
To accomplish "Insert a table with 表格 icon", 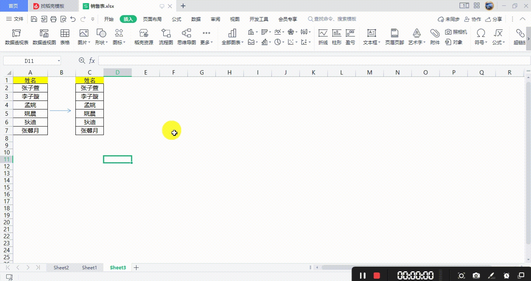I will click(65, 37).
